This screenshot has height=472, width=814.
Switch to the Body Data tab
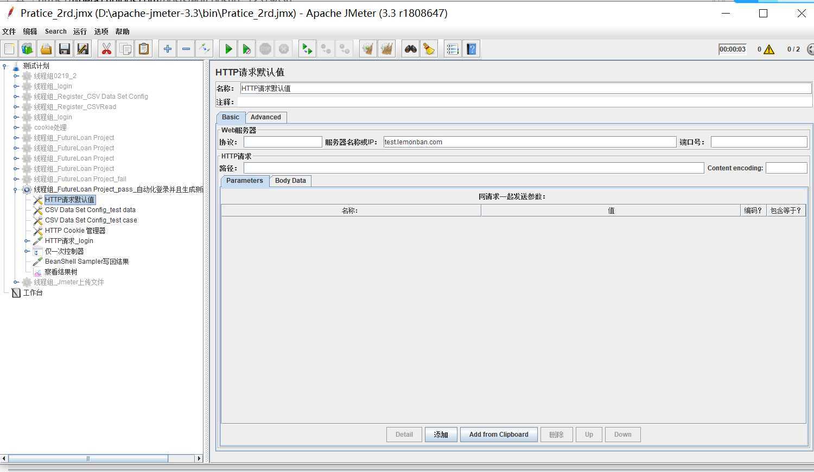coord(290,181)
